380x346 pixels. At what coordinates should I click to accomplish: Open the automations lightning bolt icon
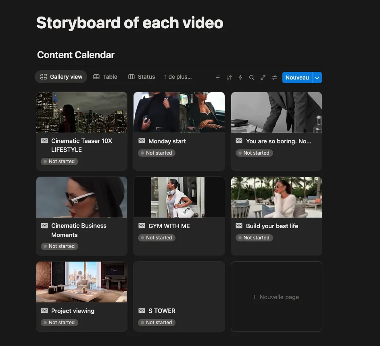pos(240,78)
